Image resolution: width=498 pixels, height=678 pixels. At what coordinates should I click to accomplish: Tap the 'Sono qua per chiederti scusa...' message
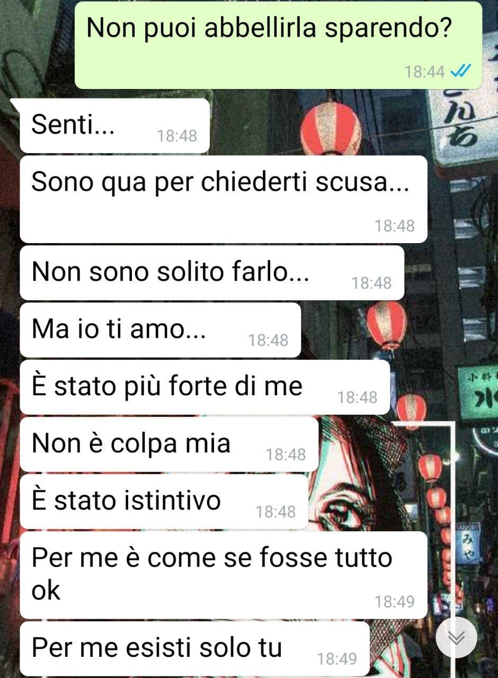click(x=224, y=199)
